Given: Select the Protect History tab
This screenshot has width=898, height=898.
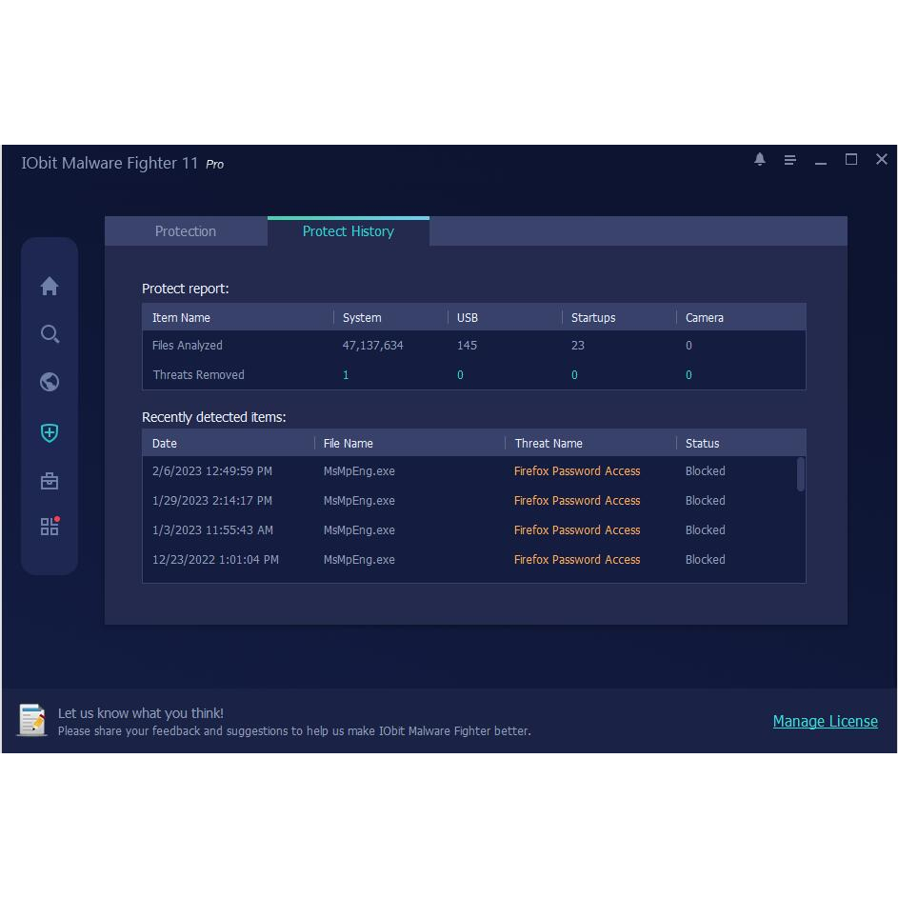Looking at the screenshot, I should tap(348, 231).
